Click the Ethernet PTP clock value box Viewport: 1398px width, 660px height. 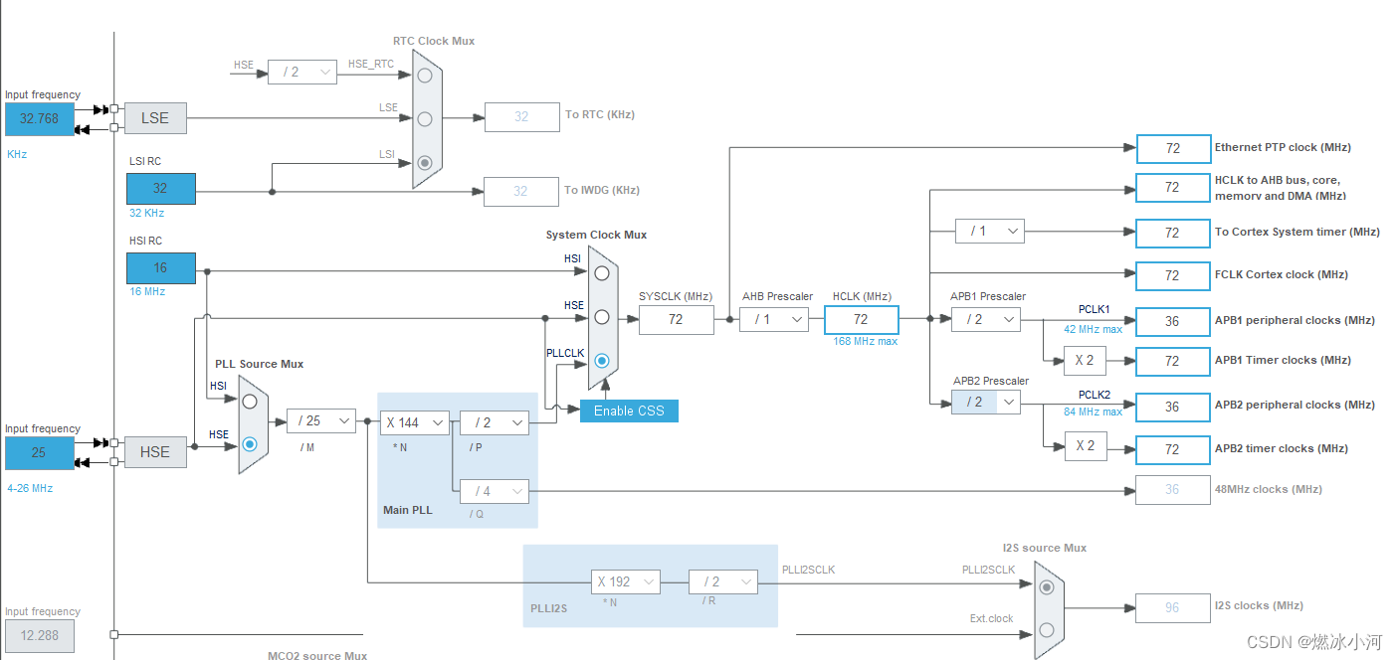(1173, 148)
